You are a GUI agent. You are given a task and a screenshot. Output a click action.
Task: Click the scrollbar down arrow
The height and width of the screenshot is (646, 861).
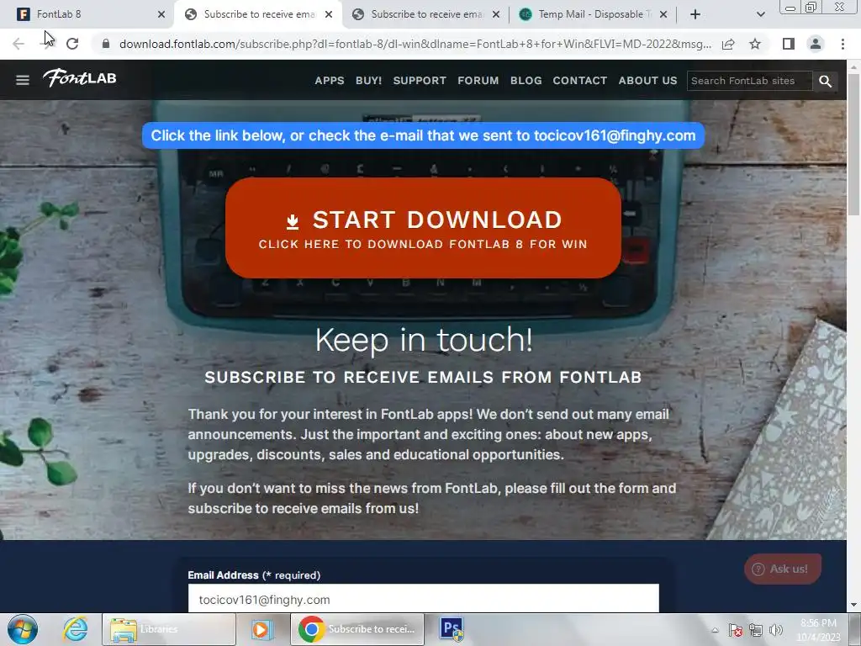point(854,606)
